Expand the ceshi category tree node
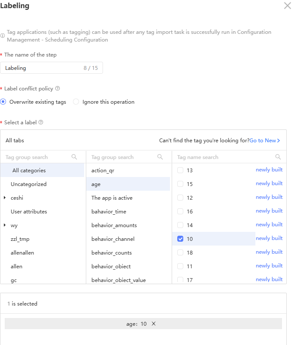 pyautogui.click(x=5, y=198)
